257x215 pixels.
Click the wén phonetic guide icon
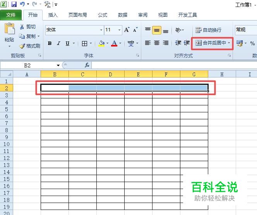click(x=131, y=43)
